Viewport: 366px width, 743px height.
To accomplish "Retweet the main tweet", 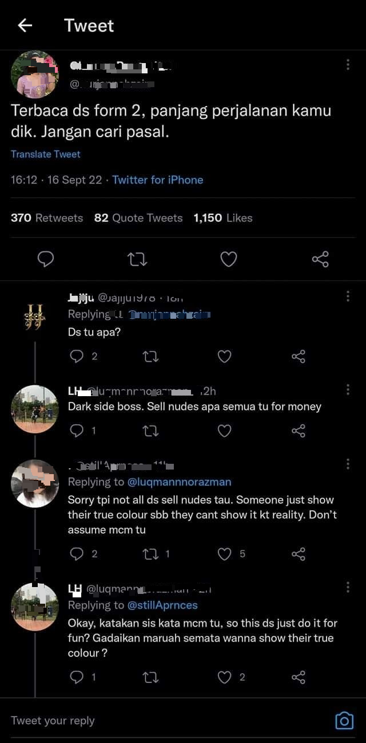I will pos(137,259).
